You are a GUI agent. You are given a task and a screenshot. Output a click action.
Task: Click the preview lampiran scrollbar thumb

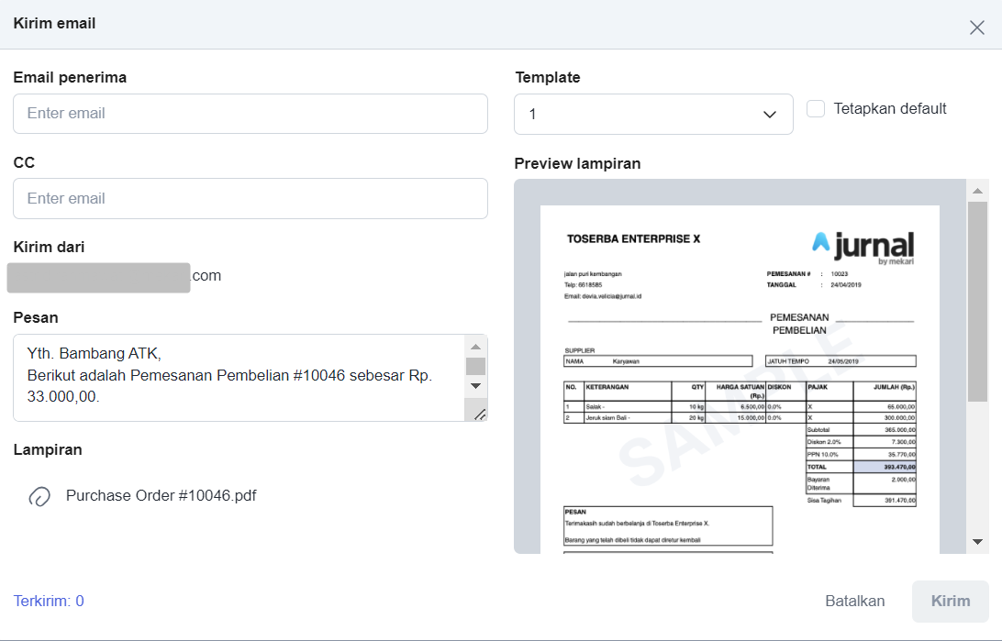tap(977, 303)
